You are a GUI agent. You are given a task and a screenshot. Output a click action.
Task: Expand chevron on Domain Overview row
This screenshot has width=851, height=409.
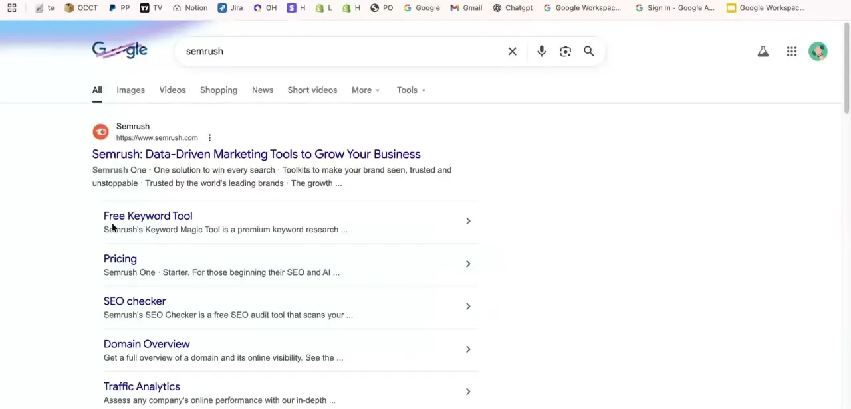point(468,349)
